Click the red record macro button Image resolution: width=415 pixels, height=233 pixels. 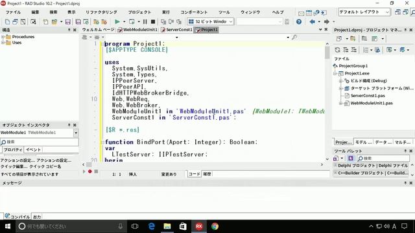tap(90, 172)
